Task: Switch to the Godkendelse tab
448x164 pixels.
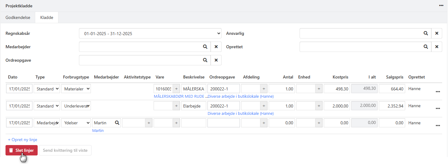Action: coord(18,17)
